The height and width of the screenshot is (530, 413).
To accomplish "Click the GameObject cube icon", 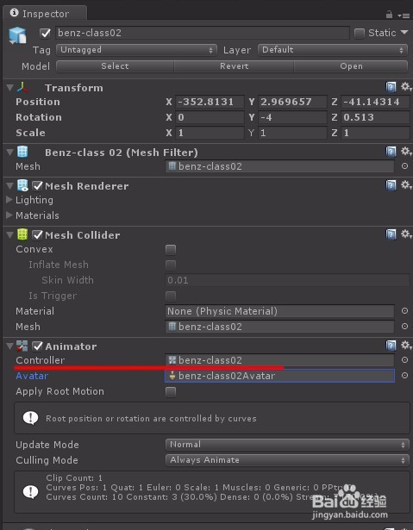I will click(17, 35).
